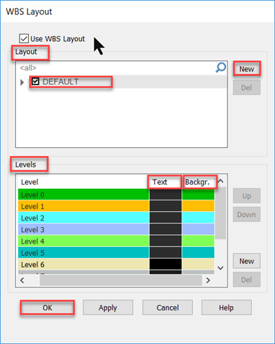Viewport: 275px width, 344px height.
Task: Expand the DEFAULT layout tree node
Action: click(x=22, y=83)
